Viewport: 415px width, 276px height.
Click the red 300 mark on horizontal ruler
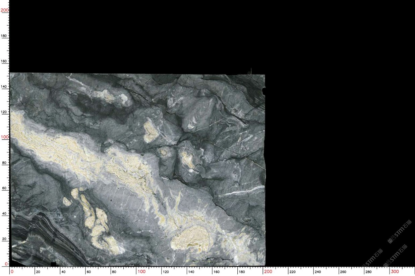tap(395, 272)
